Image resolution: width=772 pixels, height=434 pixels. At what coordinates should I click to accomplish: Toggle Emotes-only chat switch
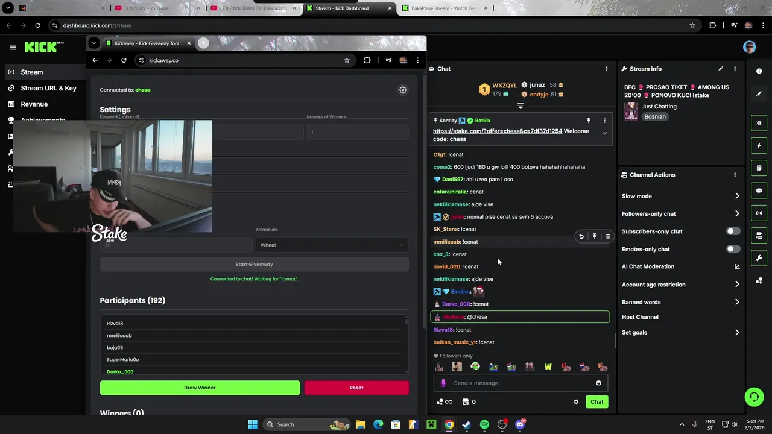tap(733, 249)
